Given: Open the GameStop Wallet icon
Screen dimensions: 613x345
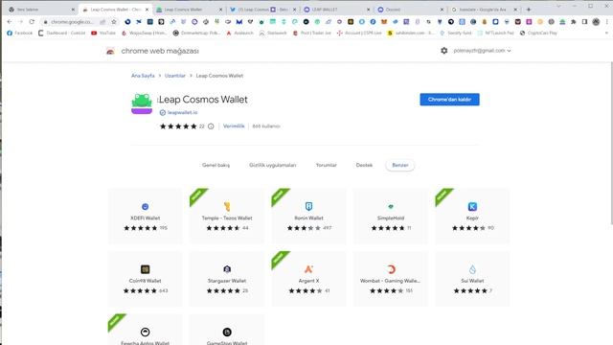Looking at the screenshot, I should click(227, 332).
